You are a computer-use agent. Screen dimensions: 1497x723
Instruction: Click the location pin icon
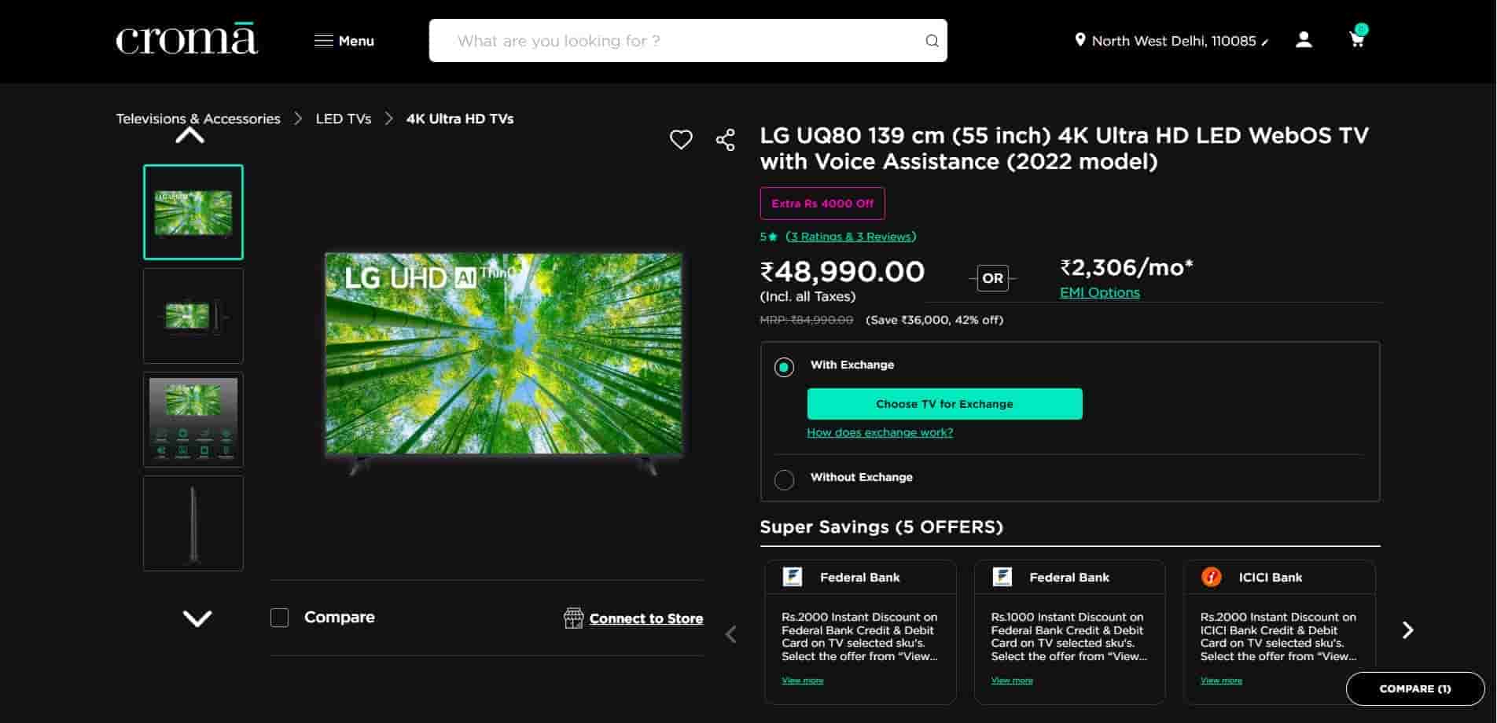point(1080,40)
